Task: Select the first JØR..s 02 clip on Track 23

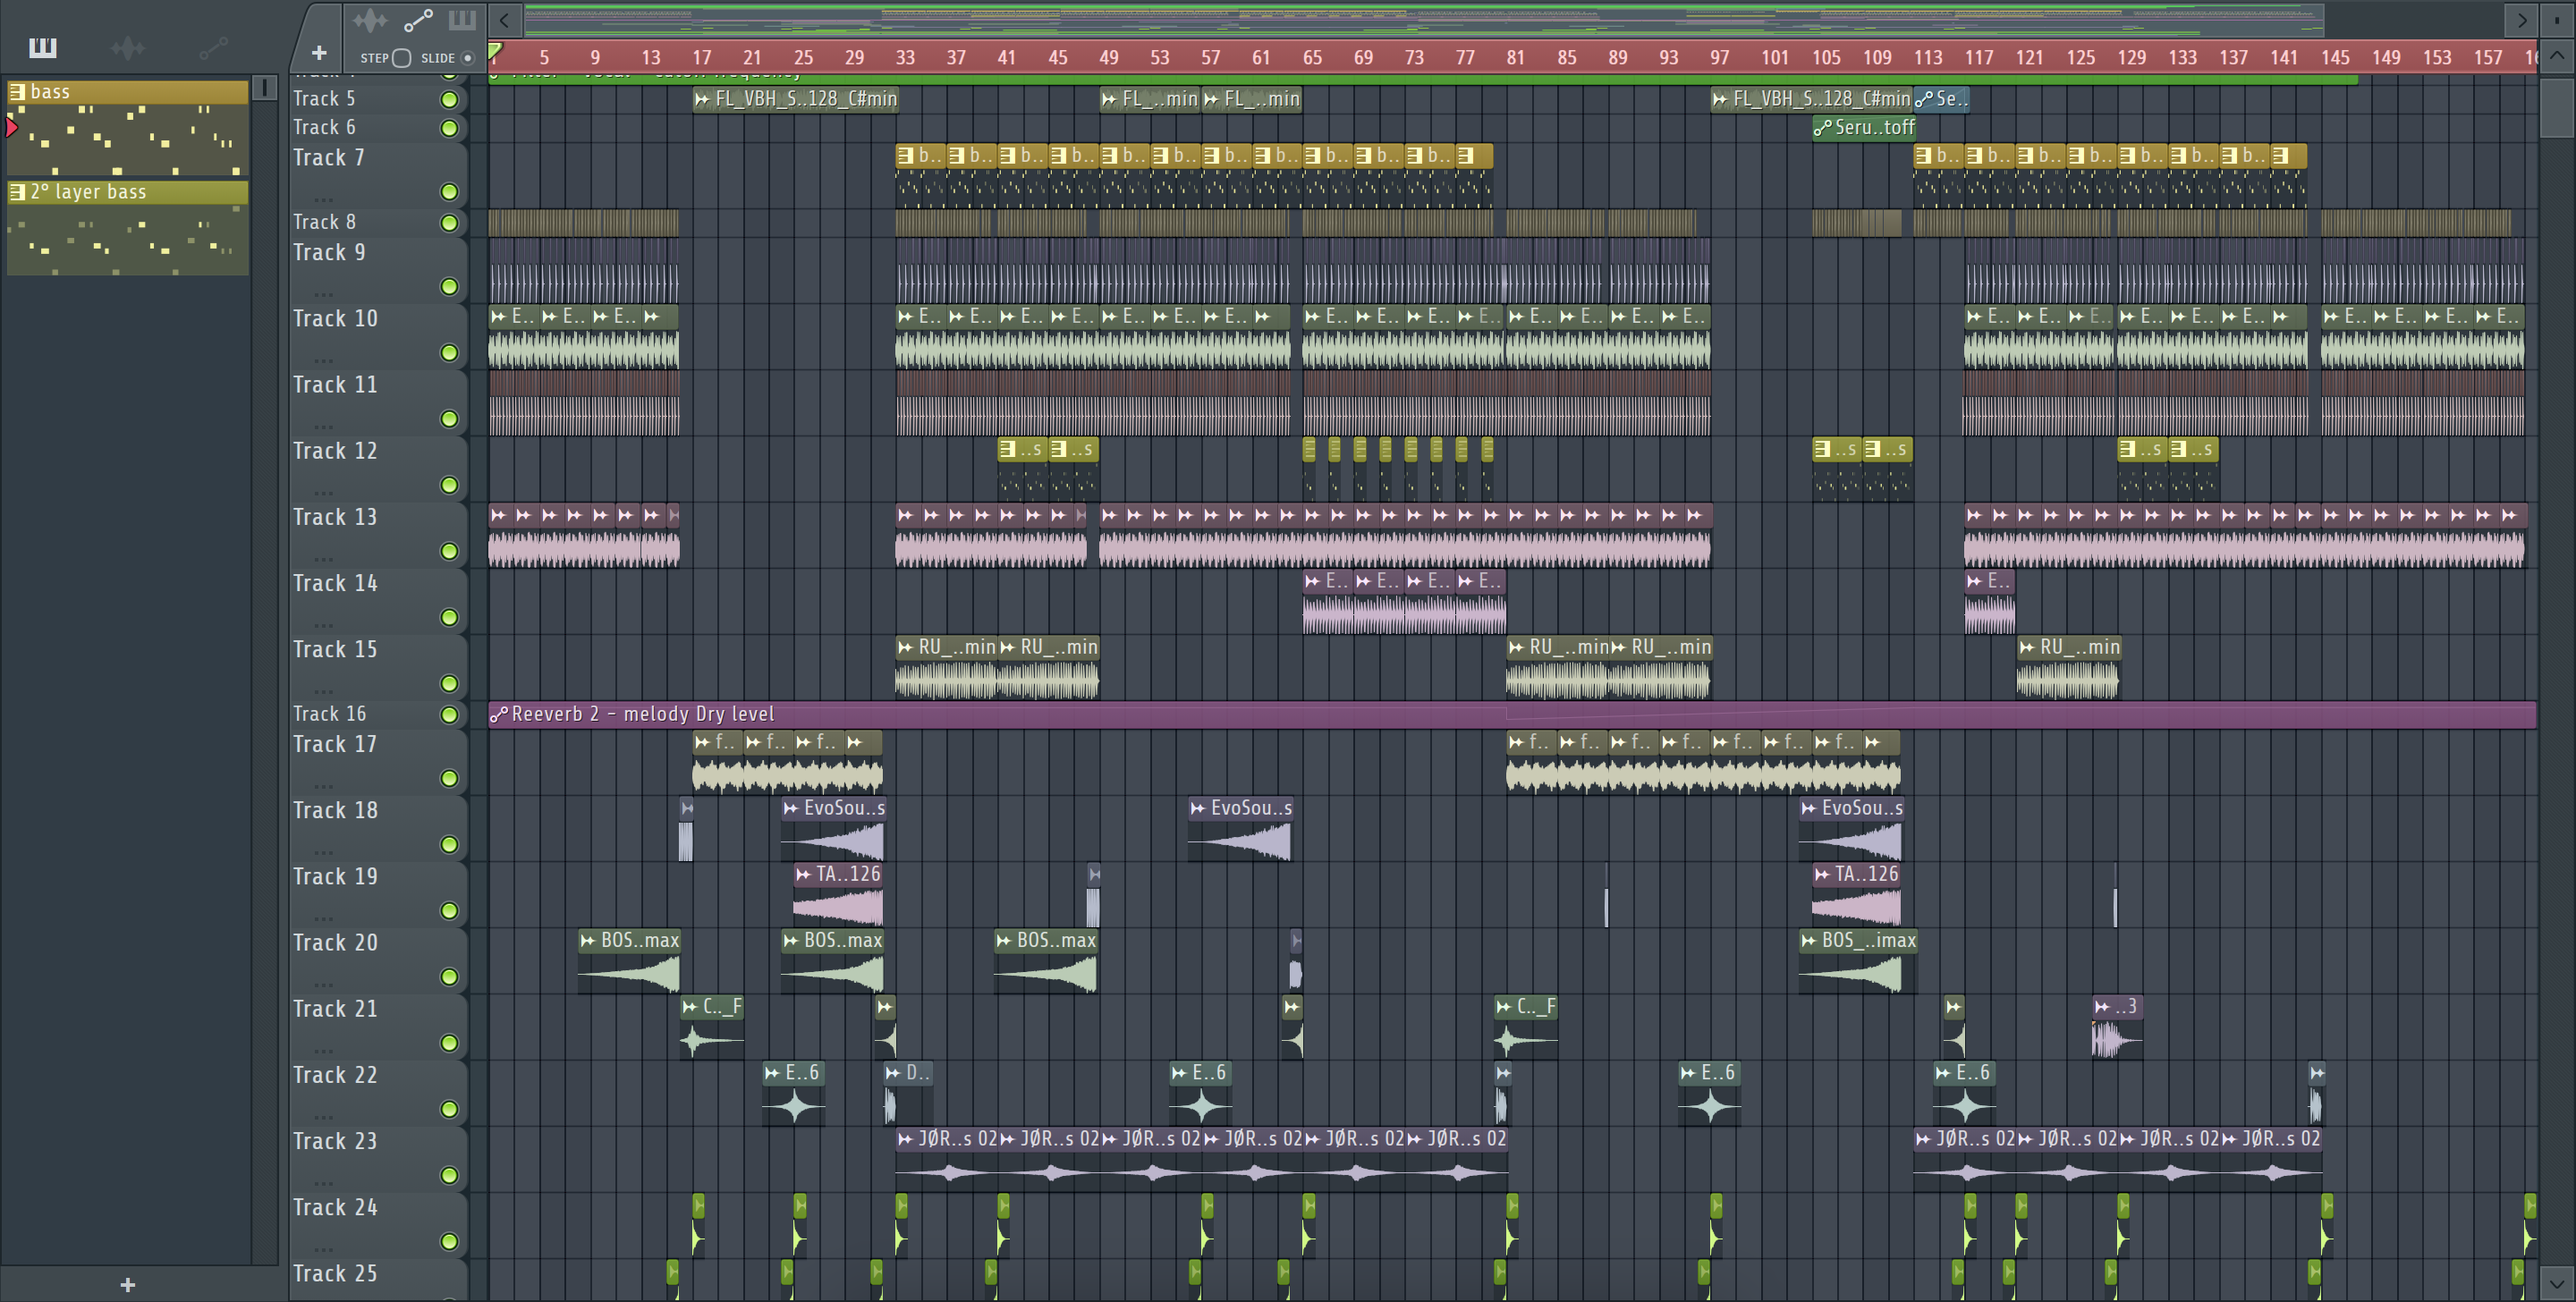Action: [x=947, y=1159]
